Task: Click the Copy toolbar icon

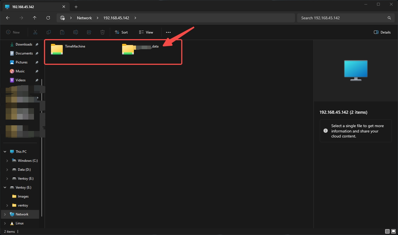Action: (x=49, y=32)
